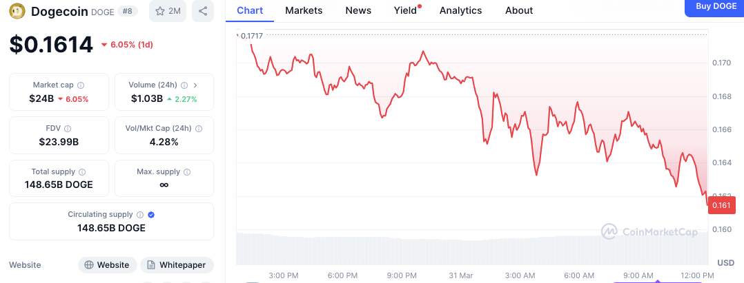The height and width of the screenshot is (283, 744).
Task: Click the Max. supply info icon
Action: coord(187,172)
